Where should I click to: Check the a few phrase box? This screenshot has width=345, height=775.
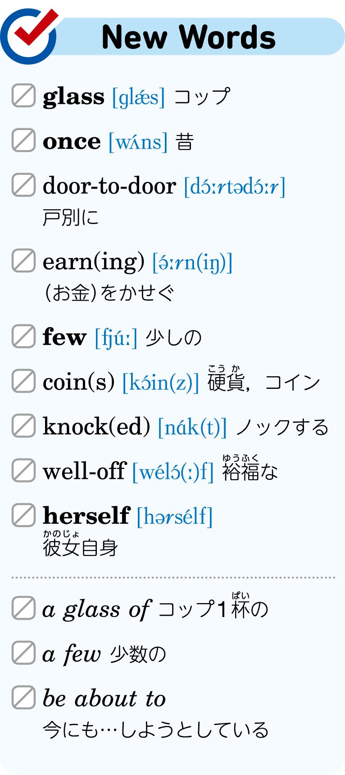[x=23, y=653]
